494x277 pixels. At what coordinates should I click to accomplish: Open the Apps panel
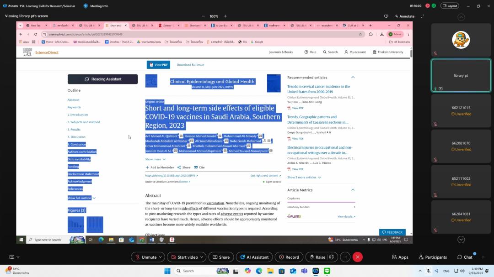pos(400,257)
